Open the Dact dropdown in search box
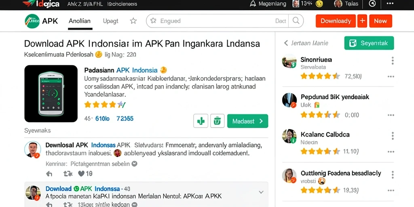 (x=281, y=21)
